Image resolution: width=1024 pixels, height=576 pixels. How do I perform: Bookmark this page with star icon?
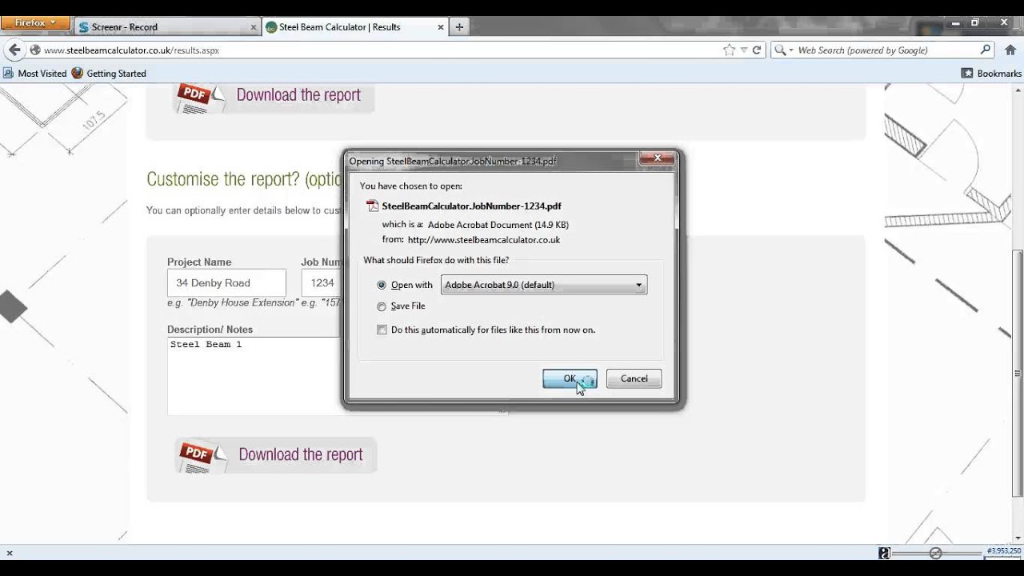click(x=729, y=50)
